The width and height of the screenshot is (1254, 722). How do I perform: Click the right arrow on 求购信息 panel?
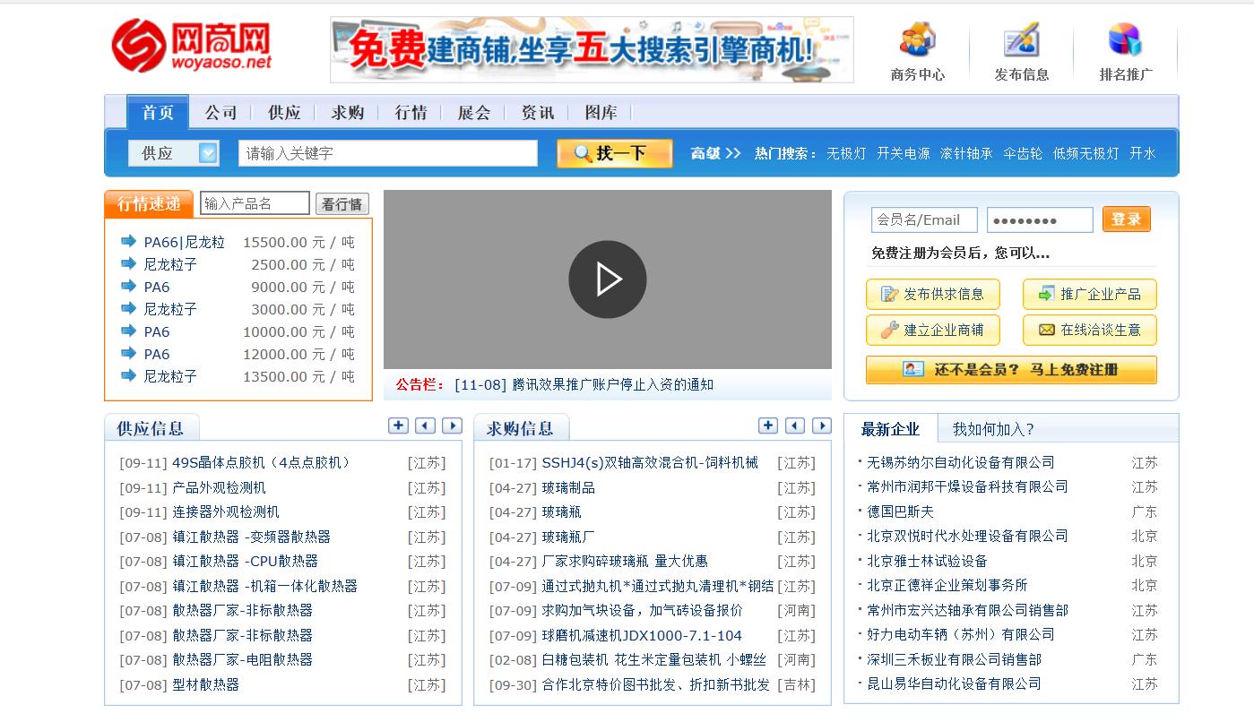click(822, 425)
